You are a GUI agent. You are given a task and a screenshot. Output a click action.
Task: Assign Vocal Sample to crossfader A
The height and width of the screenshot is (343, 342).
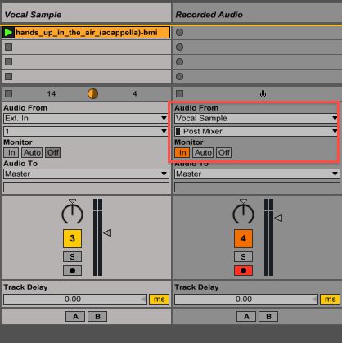[75, 317]
